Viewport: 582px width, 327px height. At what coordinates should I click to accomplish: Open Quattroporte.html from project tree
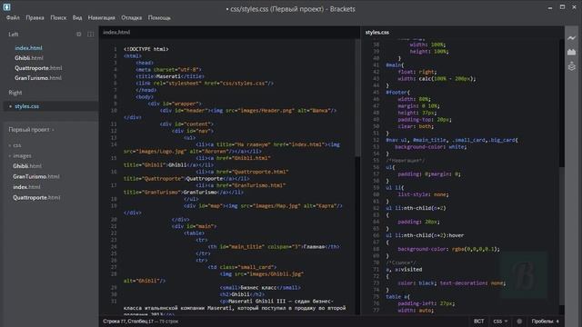[x=36, y=198]
